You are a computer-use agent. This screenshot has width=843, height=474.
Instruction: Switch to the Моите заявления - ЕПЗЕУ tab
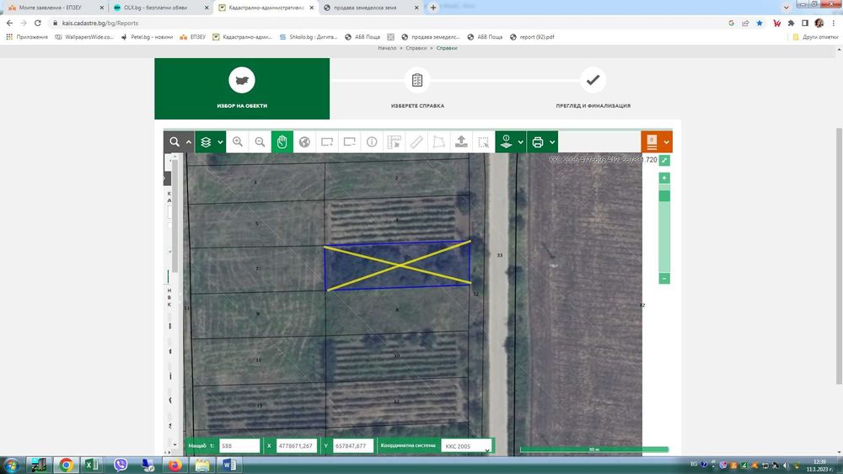pyautogui.click(x=52, y=8)
